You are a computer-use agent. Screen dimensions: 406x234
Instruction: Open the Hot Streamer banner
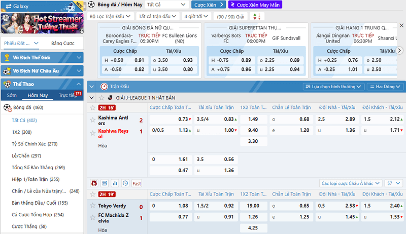pos(42,23)
